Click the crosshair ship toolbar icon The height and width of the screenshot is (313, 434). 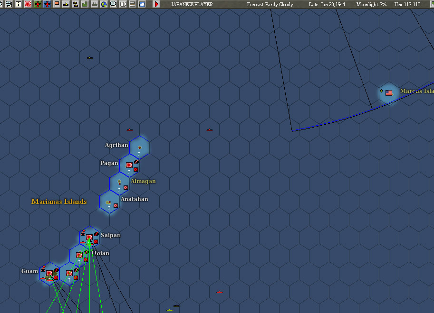[x=114, y=4]
